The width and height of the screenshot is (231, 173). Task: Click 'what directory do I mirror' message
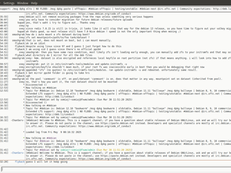tap(59, 55)
